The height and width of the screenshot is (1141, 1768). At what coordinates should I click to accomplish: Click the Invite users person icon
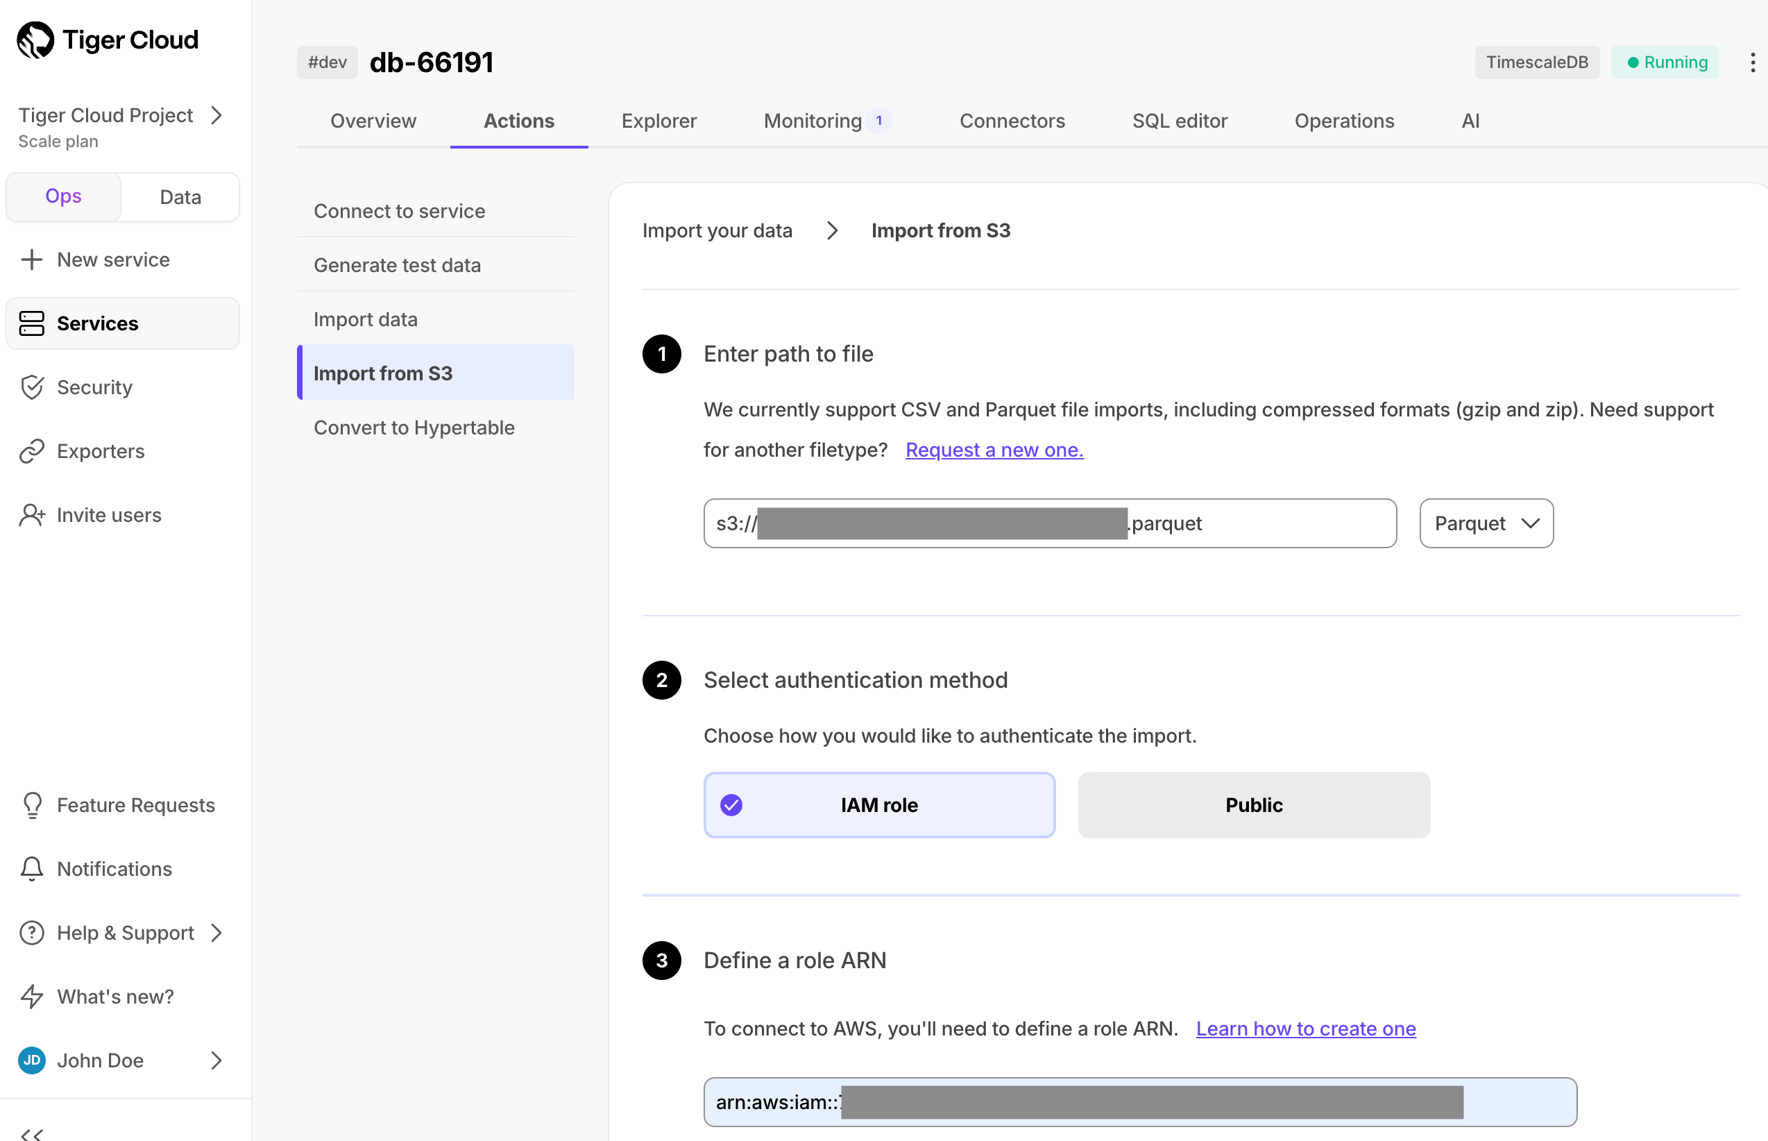31,515
